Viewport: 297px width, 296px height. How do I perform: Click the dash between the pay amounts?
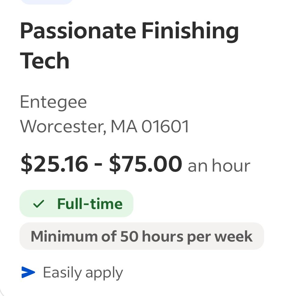[98, 165]
